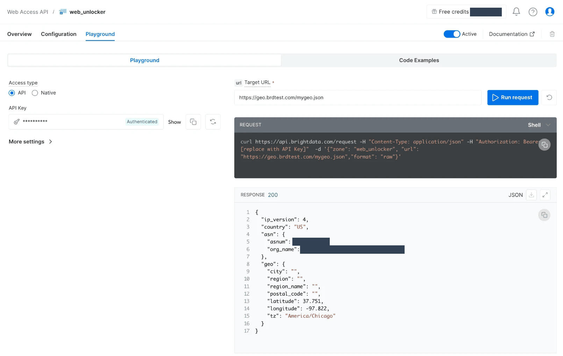Select the inner Playground segment
Screen dimensions: 563x356
click(x=144, y=60)
